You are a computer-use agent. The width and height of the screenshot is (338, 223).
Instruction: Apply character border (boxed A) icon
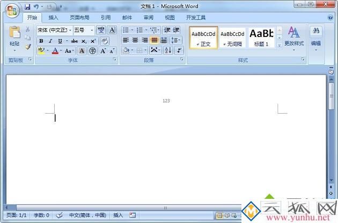pyautogui.click(x=112, y=30)
